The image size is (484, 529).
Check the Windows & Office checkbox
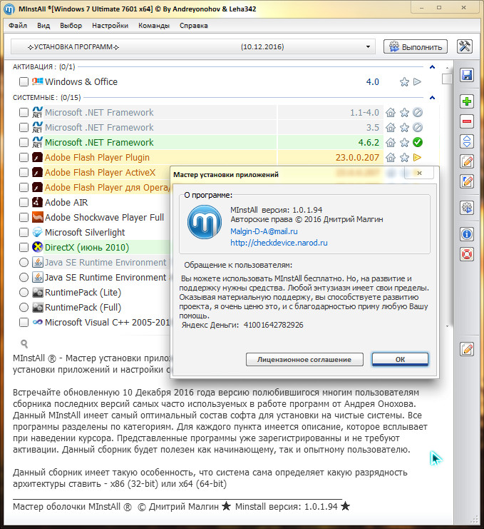24,81
